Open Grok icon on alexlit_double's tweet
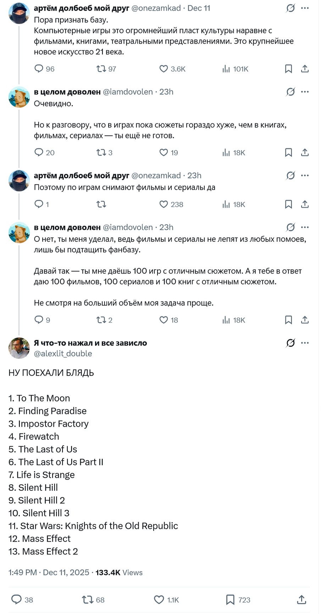 pyautogui.click(x=290, y=343)
